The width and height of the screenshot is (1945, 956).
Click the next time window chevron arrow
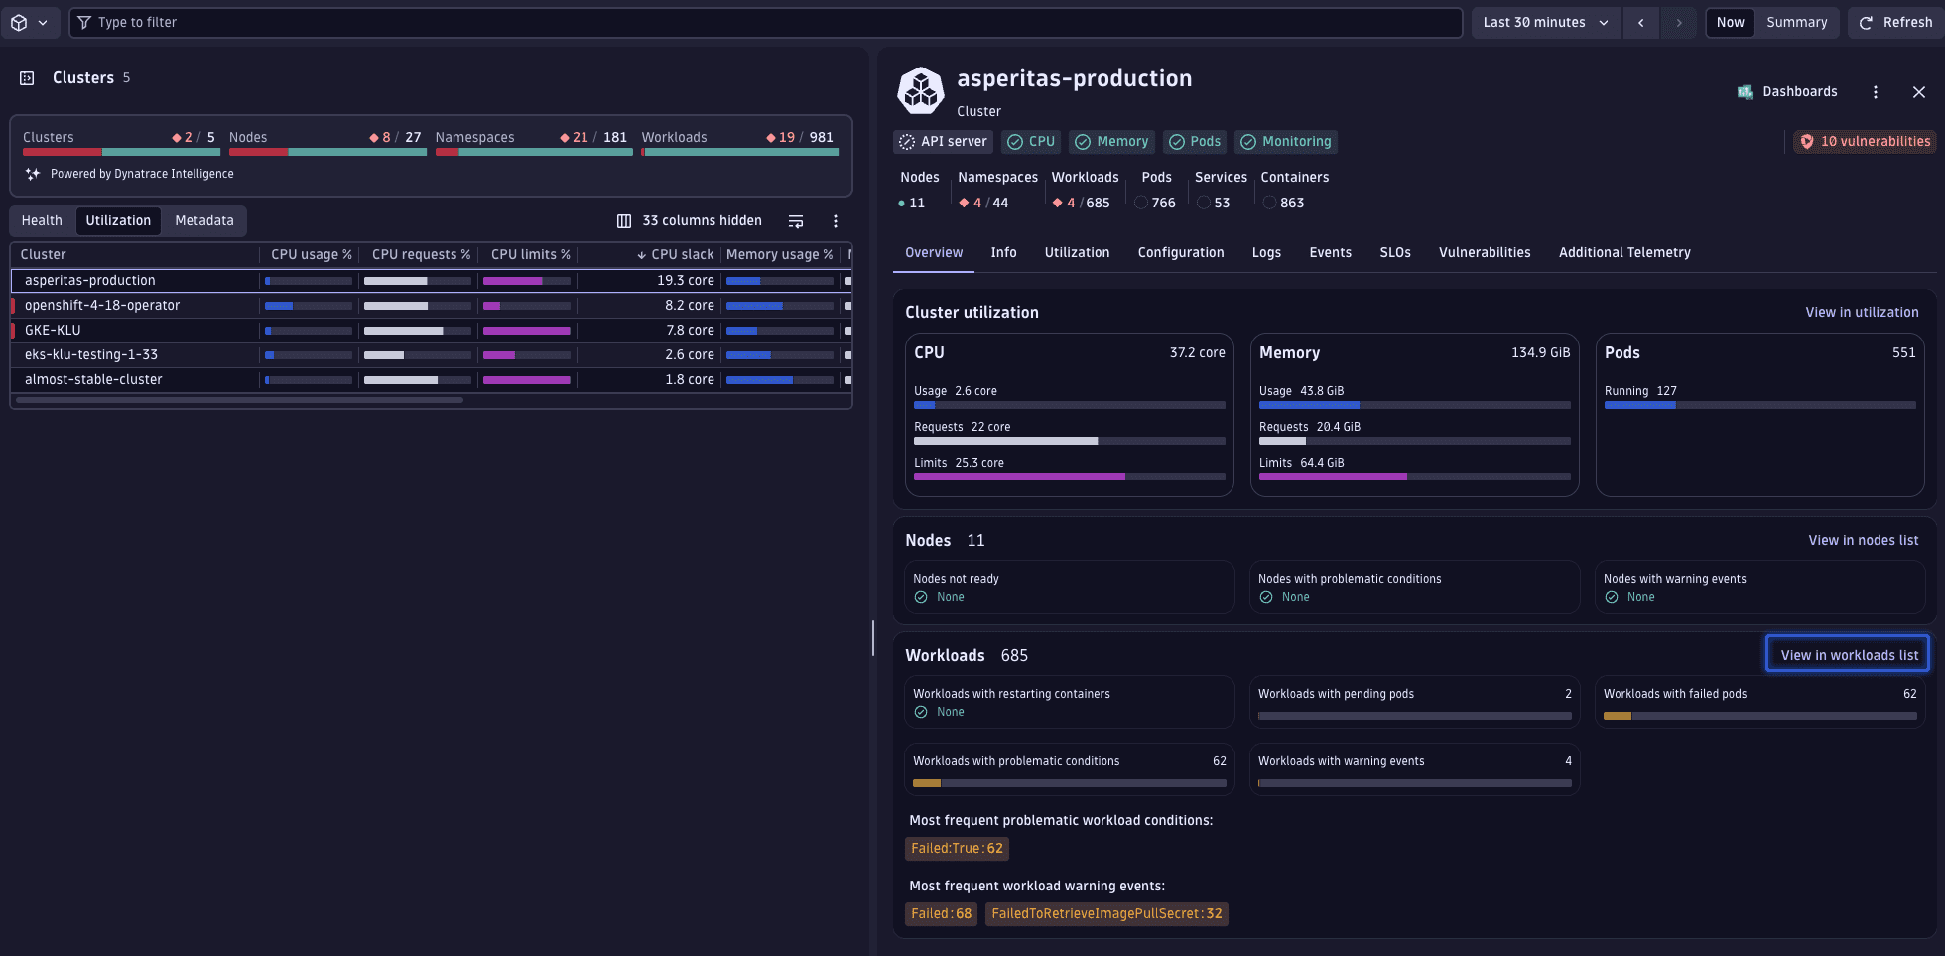(1680, 22)
